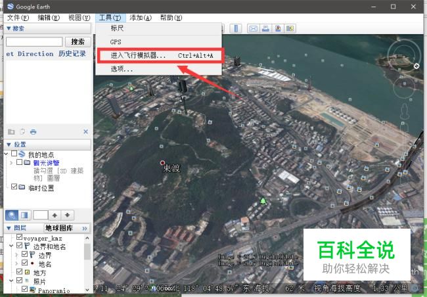
Task: Click the view in Google Maps icon
Action: coord(290,29)
